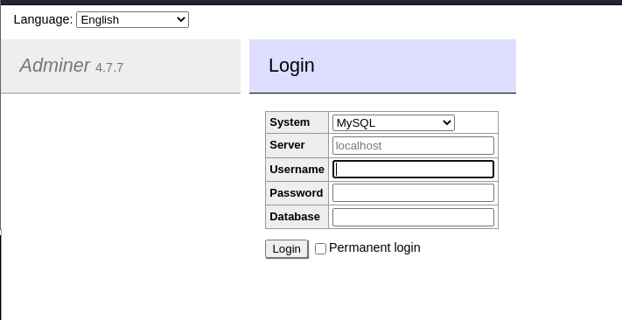Screen dimensions: 622x320
Task: Click the Permanent login label text
Action: coord(374,247)
